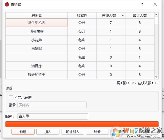Click 公开 cell of 学生甲乙丙 row
This screenshot has height=140, width=164.
82,23
